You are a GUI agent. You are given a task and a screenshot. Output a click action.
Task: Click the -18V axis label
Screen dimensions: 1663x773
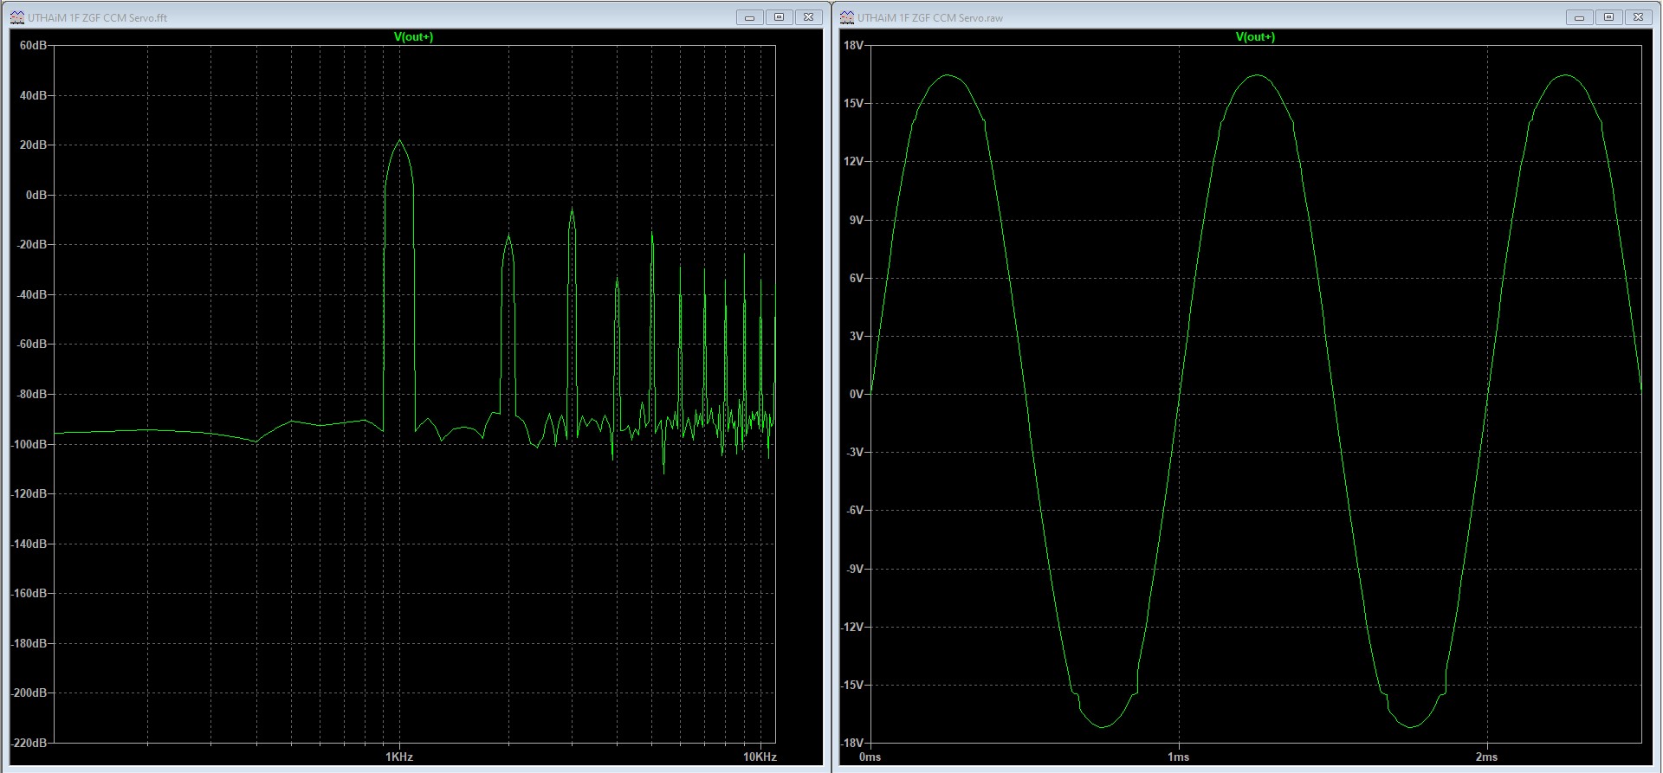(852, 743)
